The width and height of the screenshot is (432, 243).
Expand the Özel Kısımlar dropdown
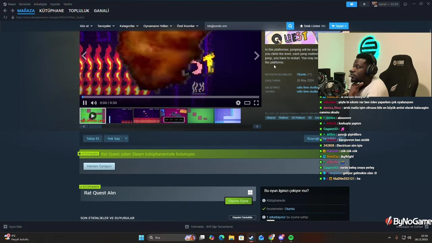pyautogui.click(x=188, y=26)
